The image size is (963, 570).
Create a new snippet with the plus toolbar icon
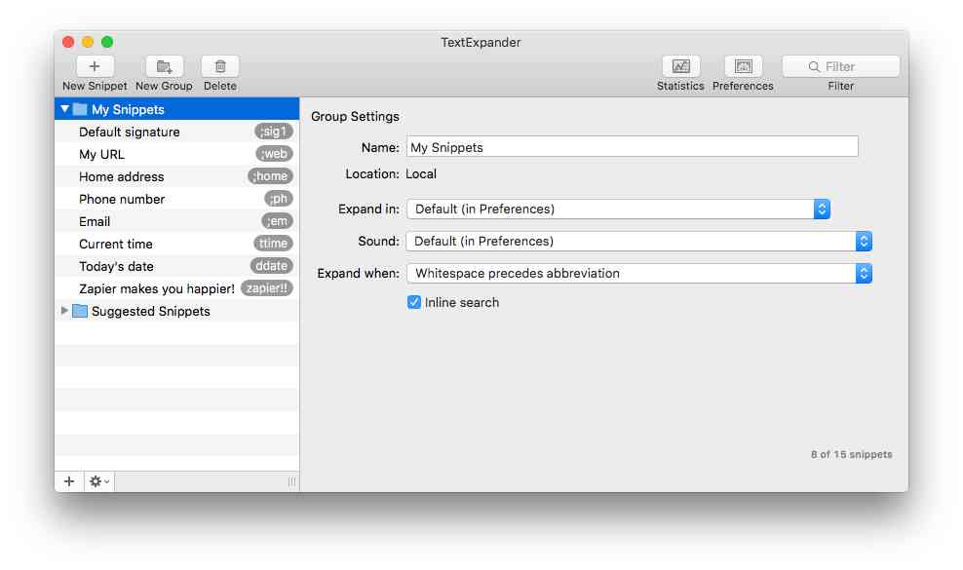[x=94, y=65]
